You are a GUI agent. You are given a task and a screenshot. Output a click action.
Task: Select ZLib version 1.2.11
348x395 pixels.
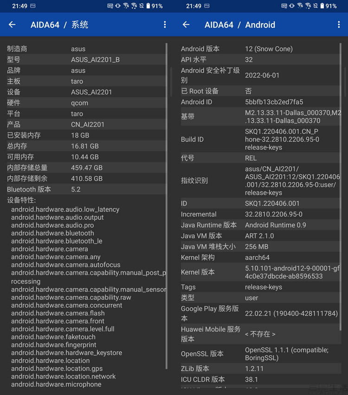coord(254,369)
